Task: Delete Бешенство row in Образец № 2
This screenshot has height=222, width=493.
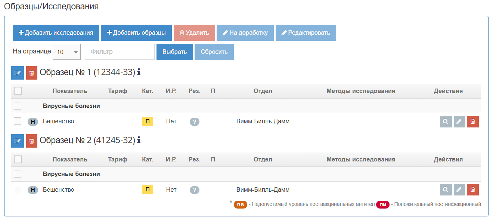Action: click(x=473, y=190)
